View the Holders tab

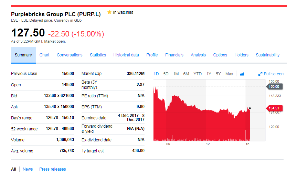click(x=241, y=55)
